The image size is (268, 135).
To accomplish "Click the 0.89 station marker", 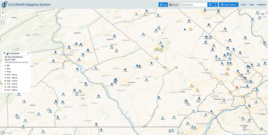I will [206, 42].
